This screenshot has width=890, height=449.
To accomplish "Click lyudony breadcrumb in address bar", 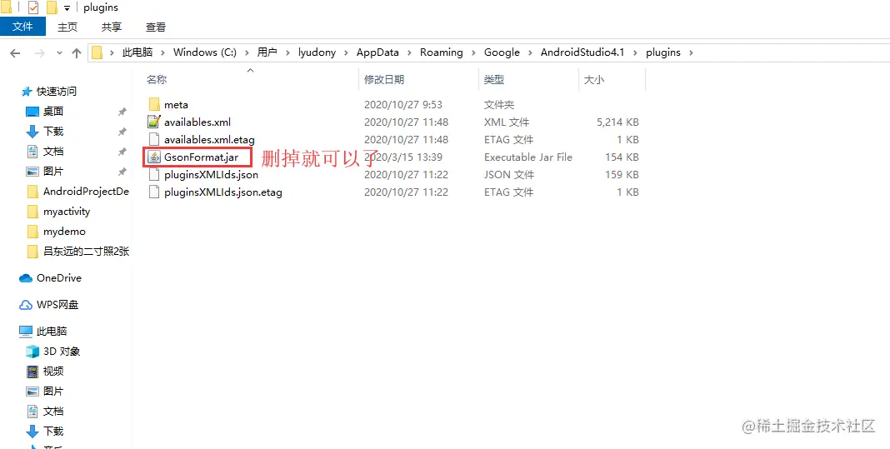I will [317, 52].
